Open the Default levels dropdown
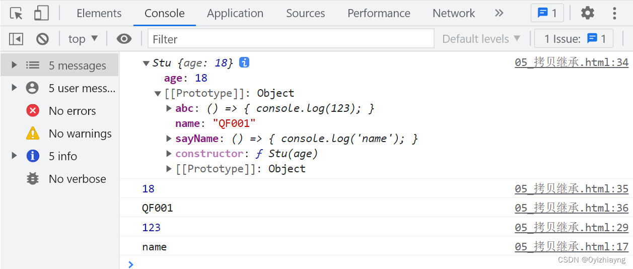633x269 pixels. click(481, 39)
